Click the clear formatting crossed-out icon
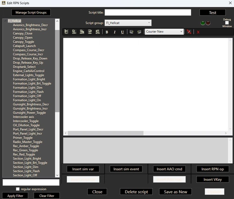Screen dimensions: 234x199 (189, 32)
